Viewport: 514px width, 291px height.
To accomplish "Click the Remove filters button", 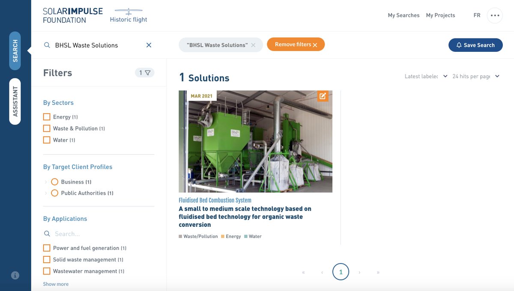I will tap(296, 44).
